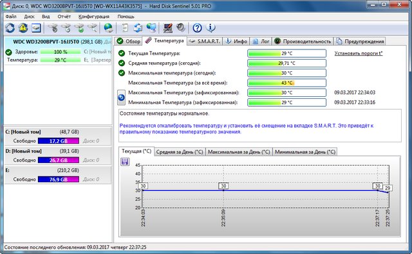
Task: Click the disk with green check toolbar icon
Action: (79, 28)
